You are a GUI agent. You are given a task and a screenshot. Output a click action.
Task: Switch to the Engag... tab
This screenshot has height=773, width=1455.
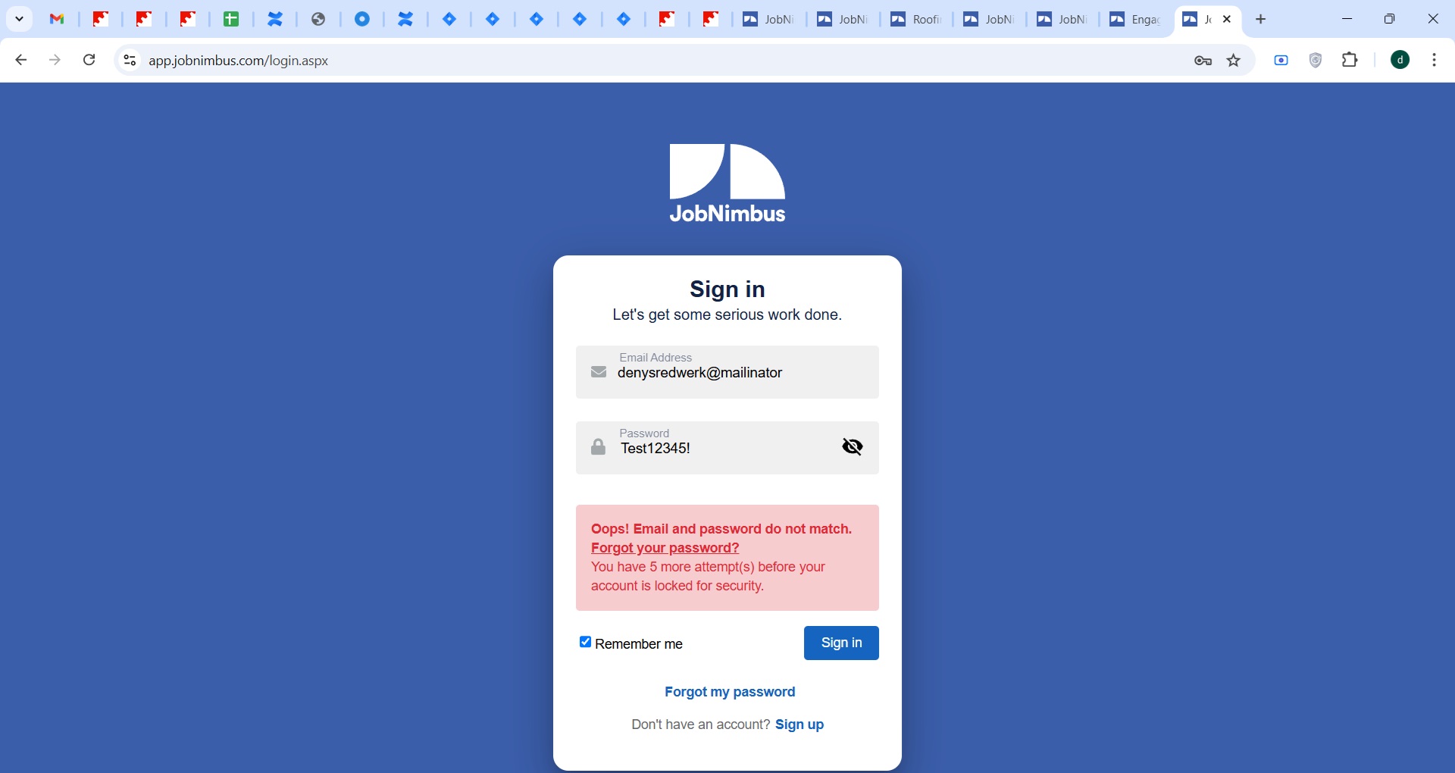[1134, 19]
